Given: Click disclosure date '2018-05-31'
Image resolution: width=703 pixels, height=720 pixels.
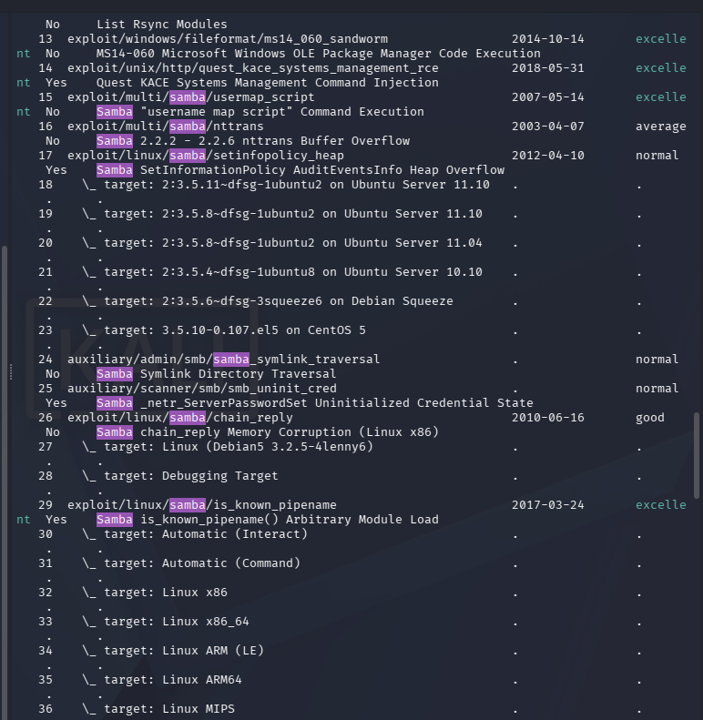Looking at the screenshot, I should (547, 68).
